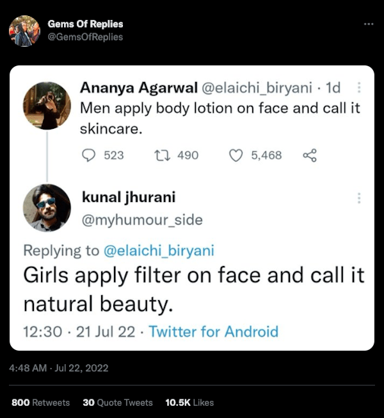Click the 4:48 AM · Jul 22, 2022 timestamp
This screenshot has width=384, height=418.
[x=59, y=368]
